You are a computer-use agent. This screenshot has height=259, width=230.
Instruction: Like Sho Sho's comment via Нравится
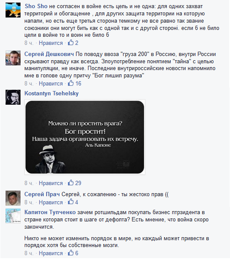coord(51,43)
